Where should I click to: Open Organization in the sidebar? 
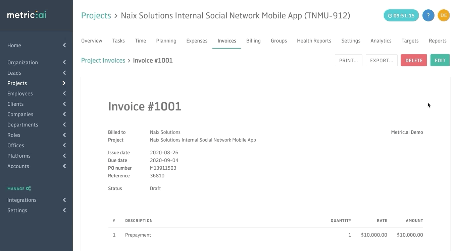tap(22, 62)
